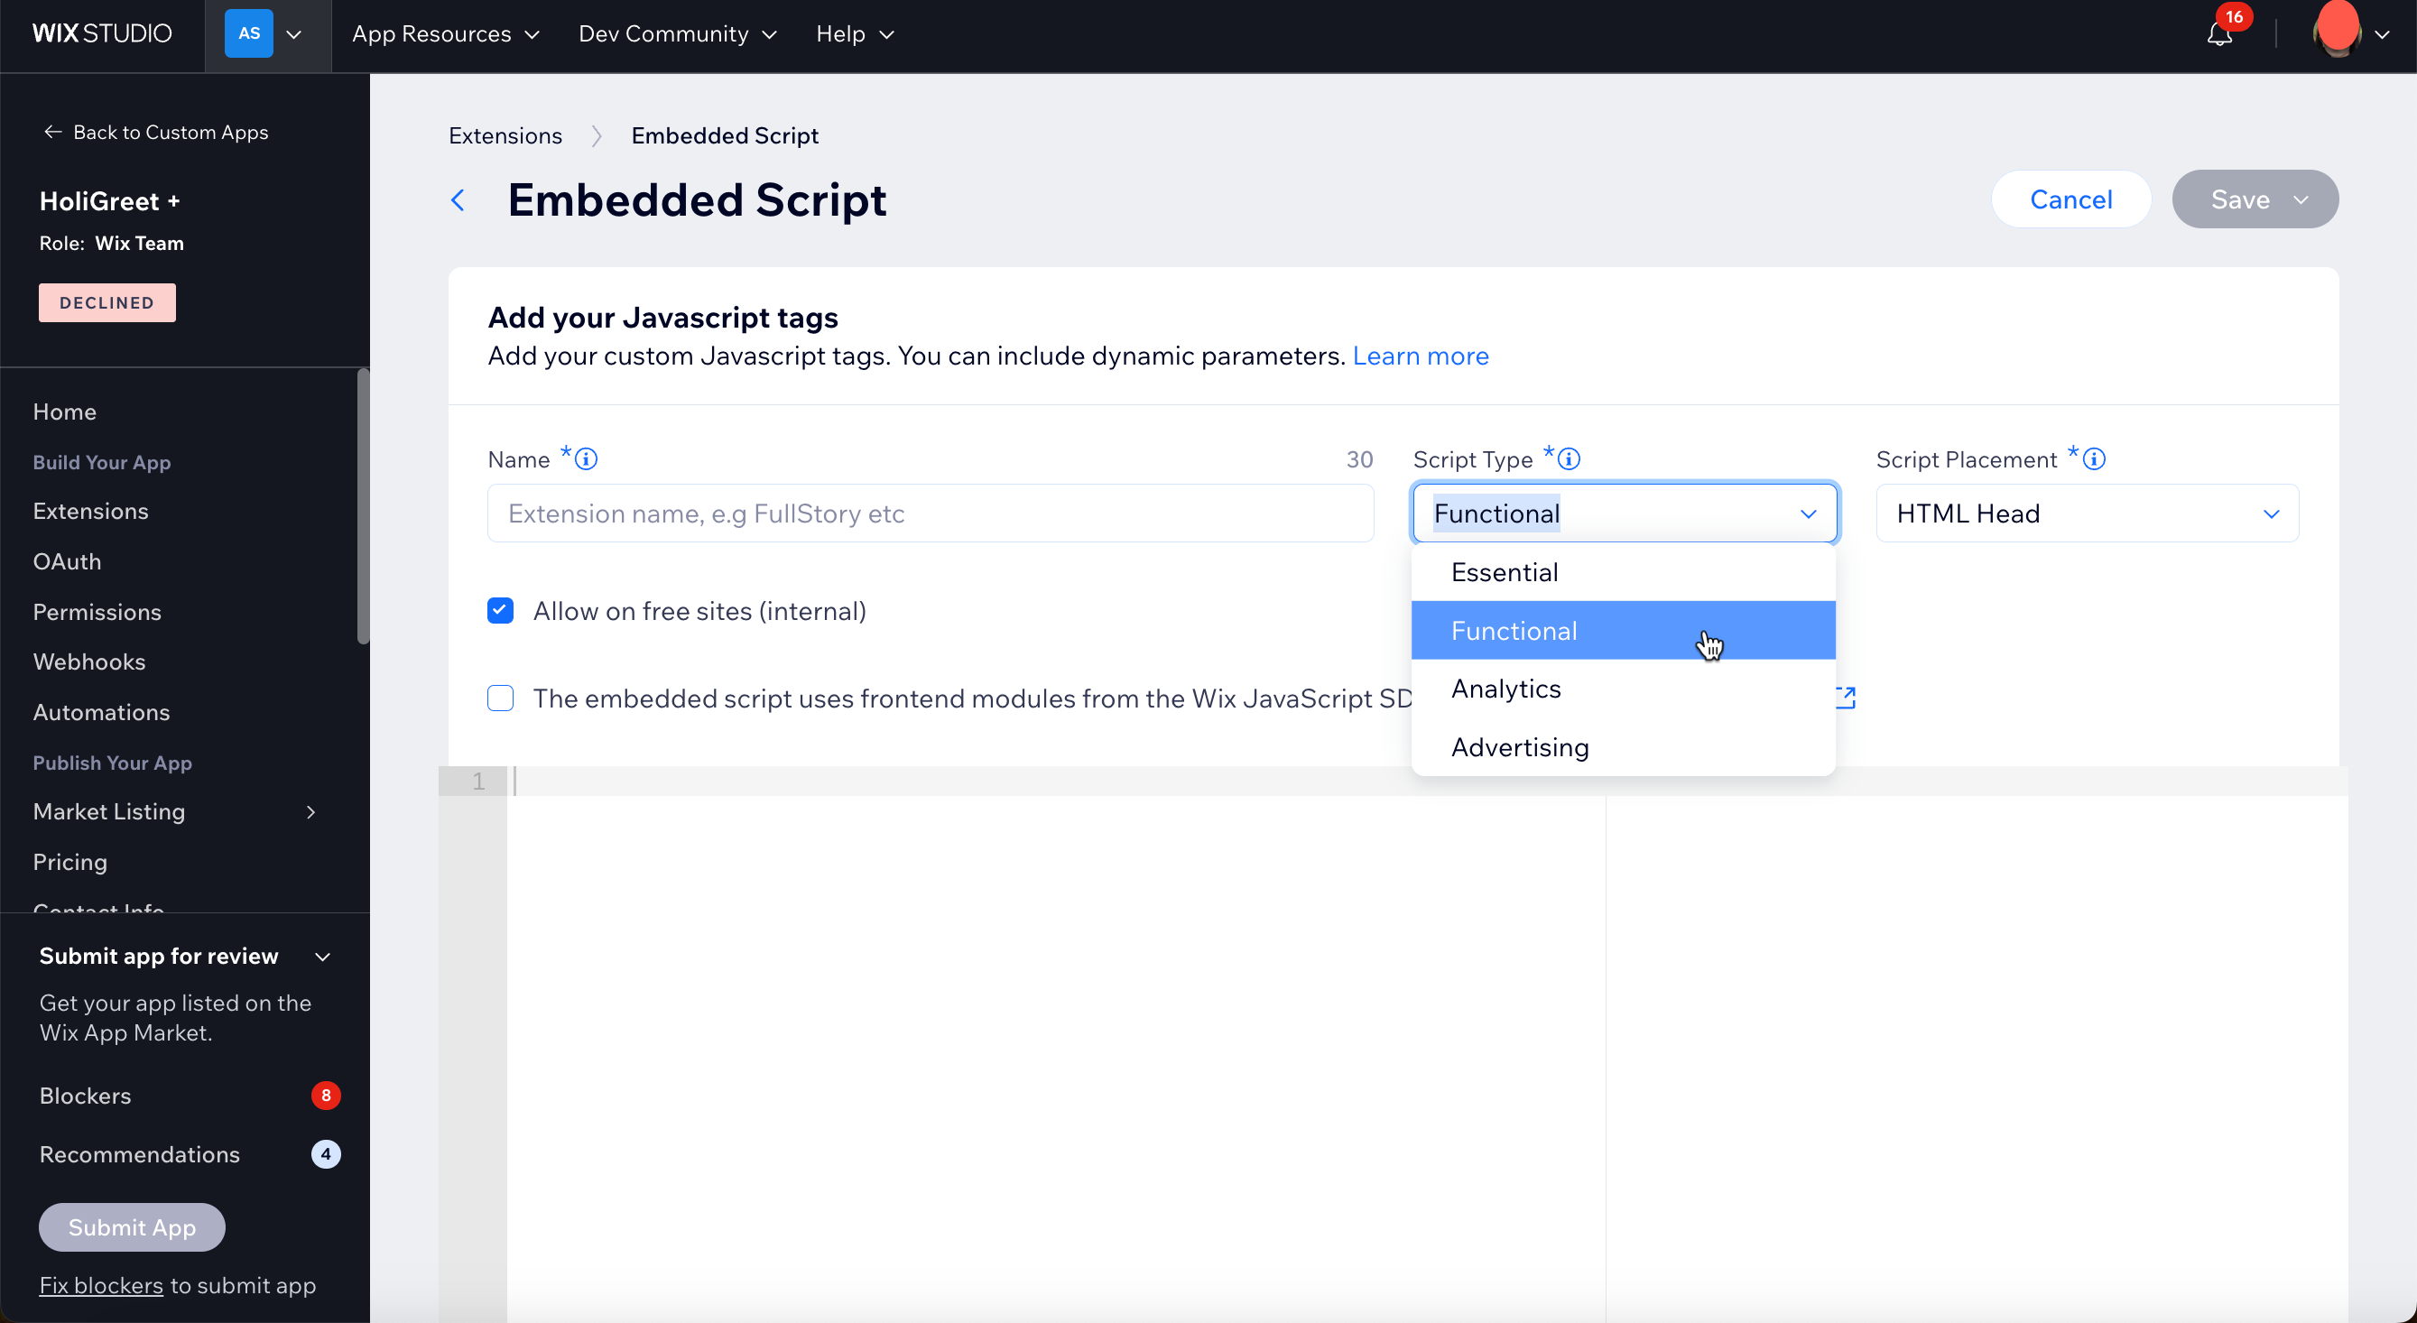Select Analytics script type option
This screenshot has height=1323, width=2417.
click(1624, 689)
